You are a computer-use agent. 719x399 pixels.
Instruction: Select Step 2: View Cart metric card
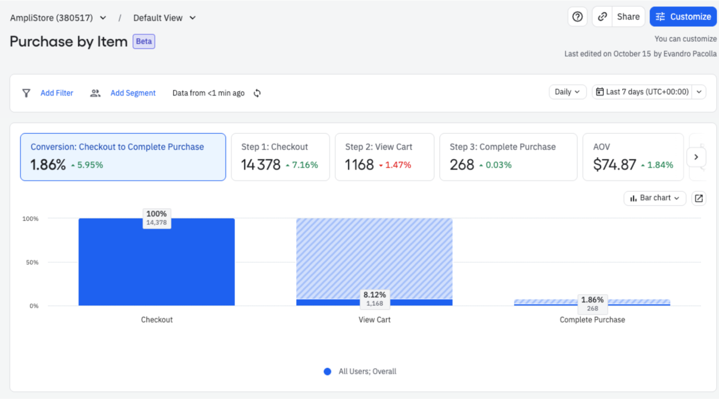384,157
